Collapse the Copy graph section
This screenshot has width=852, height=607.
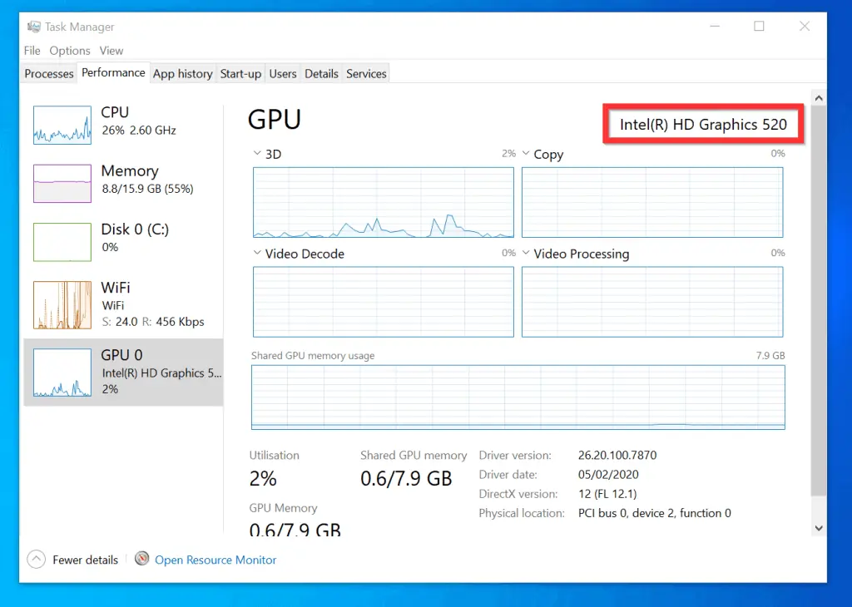coord(526,154)
